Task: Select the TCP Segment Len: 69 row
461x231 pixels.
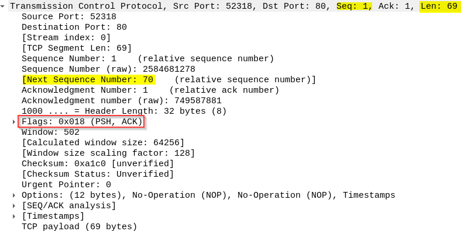Action: click(x=77, y=48)
